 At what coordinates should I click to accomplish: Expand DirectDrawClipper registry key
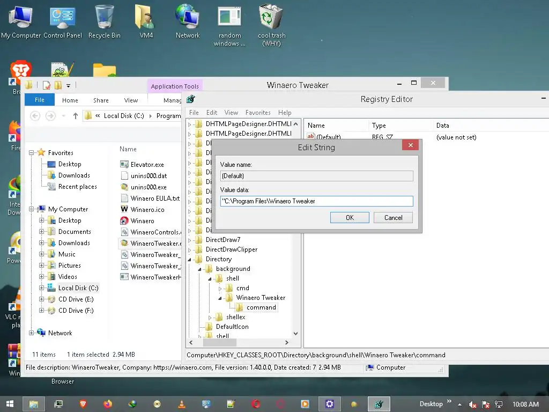(189, 250)
